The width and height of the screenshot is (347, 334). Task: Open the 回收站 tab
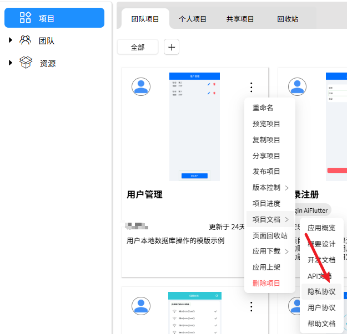click(x=288, y=19)
